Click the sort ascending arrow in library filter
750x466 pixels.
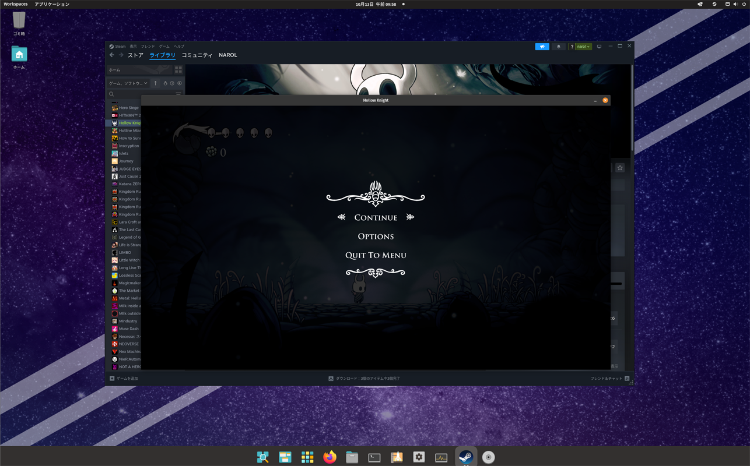click(156, 83)
